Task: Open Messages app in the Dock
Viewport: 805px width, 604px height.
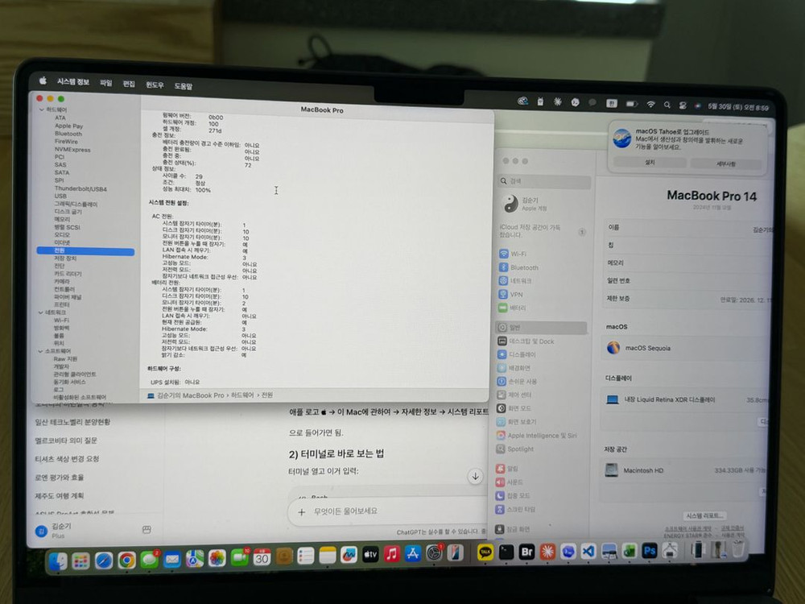Action: pos(149,560)
